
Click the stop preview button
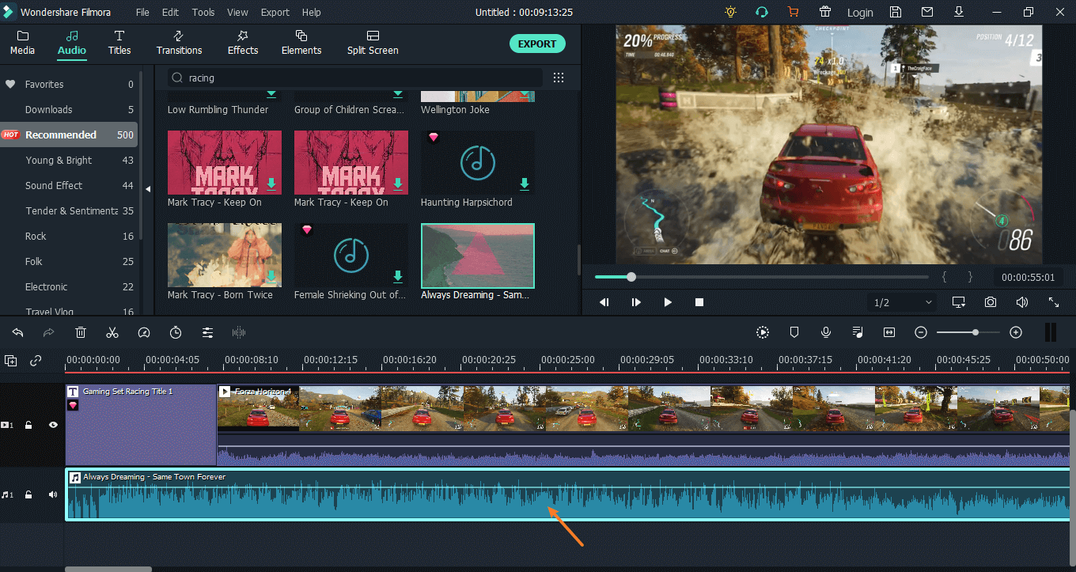(x=699, y=302)
